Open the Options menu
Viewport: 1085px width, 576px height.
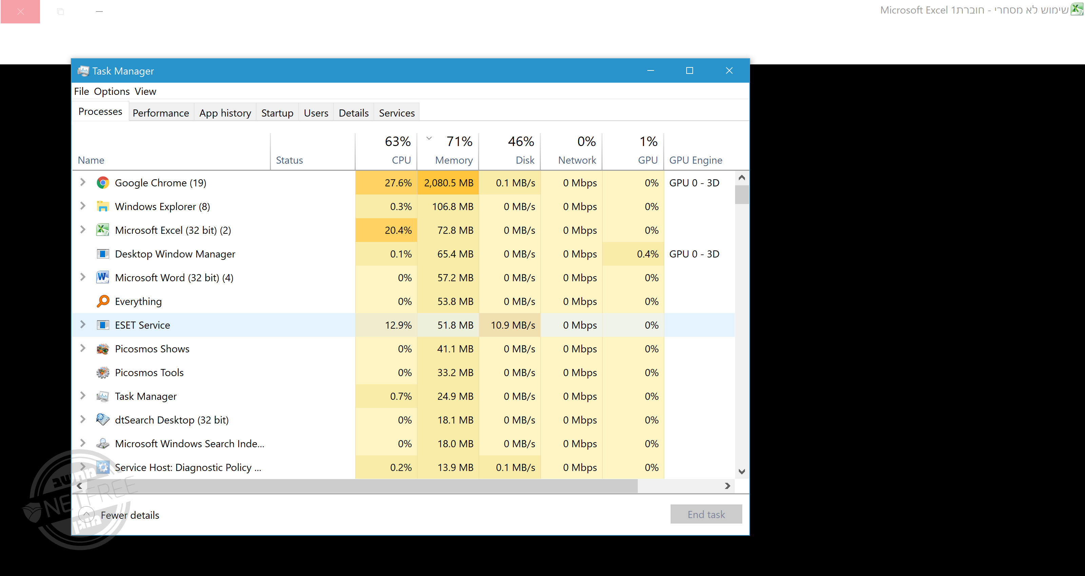[112, 91]
